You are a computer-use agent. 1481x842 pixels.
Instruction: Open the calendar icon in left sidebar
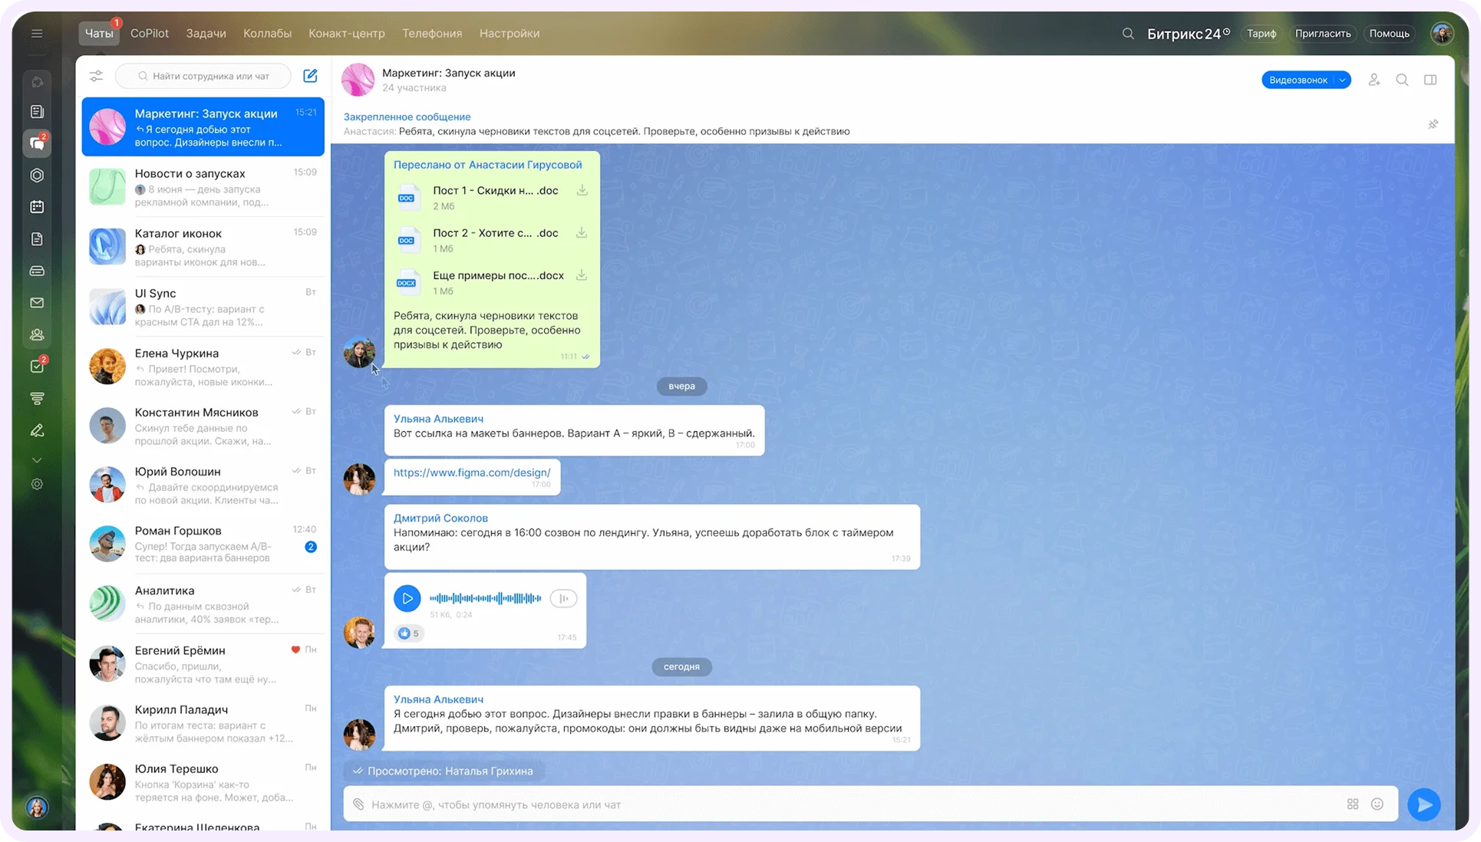click(37, 207)
